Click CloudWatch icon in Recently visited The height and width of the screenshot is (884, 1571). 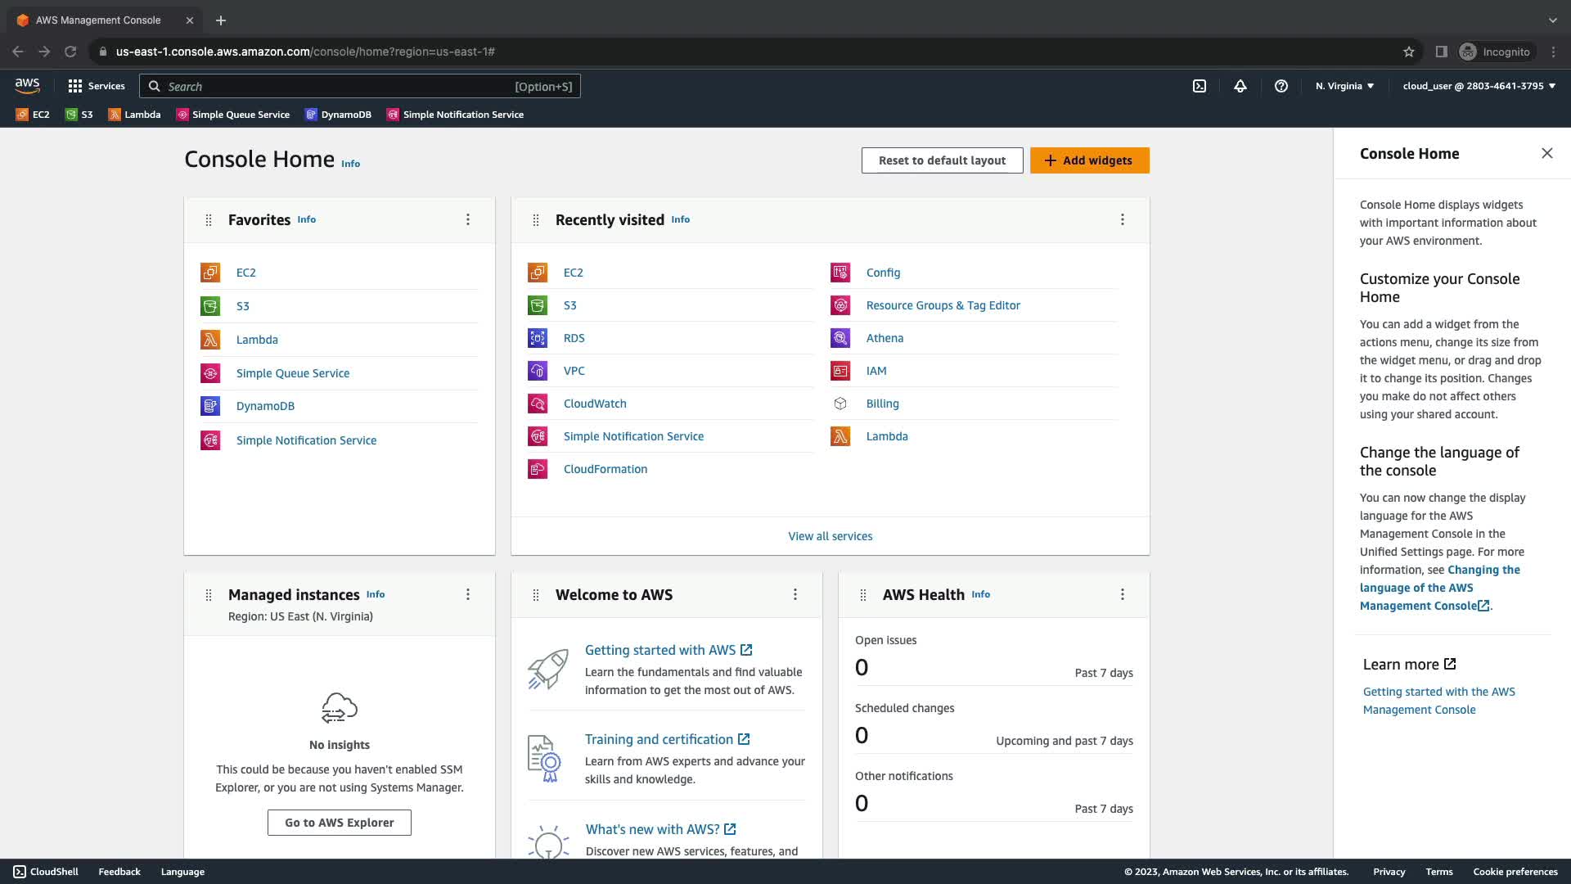(x=538, y=404)
